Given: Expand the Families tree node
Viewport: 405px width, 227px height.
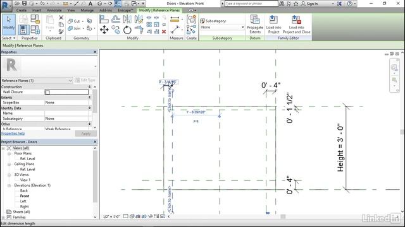Looking at the screenshot, I should pos(3,217).
